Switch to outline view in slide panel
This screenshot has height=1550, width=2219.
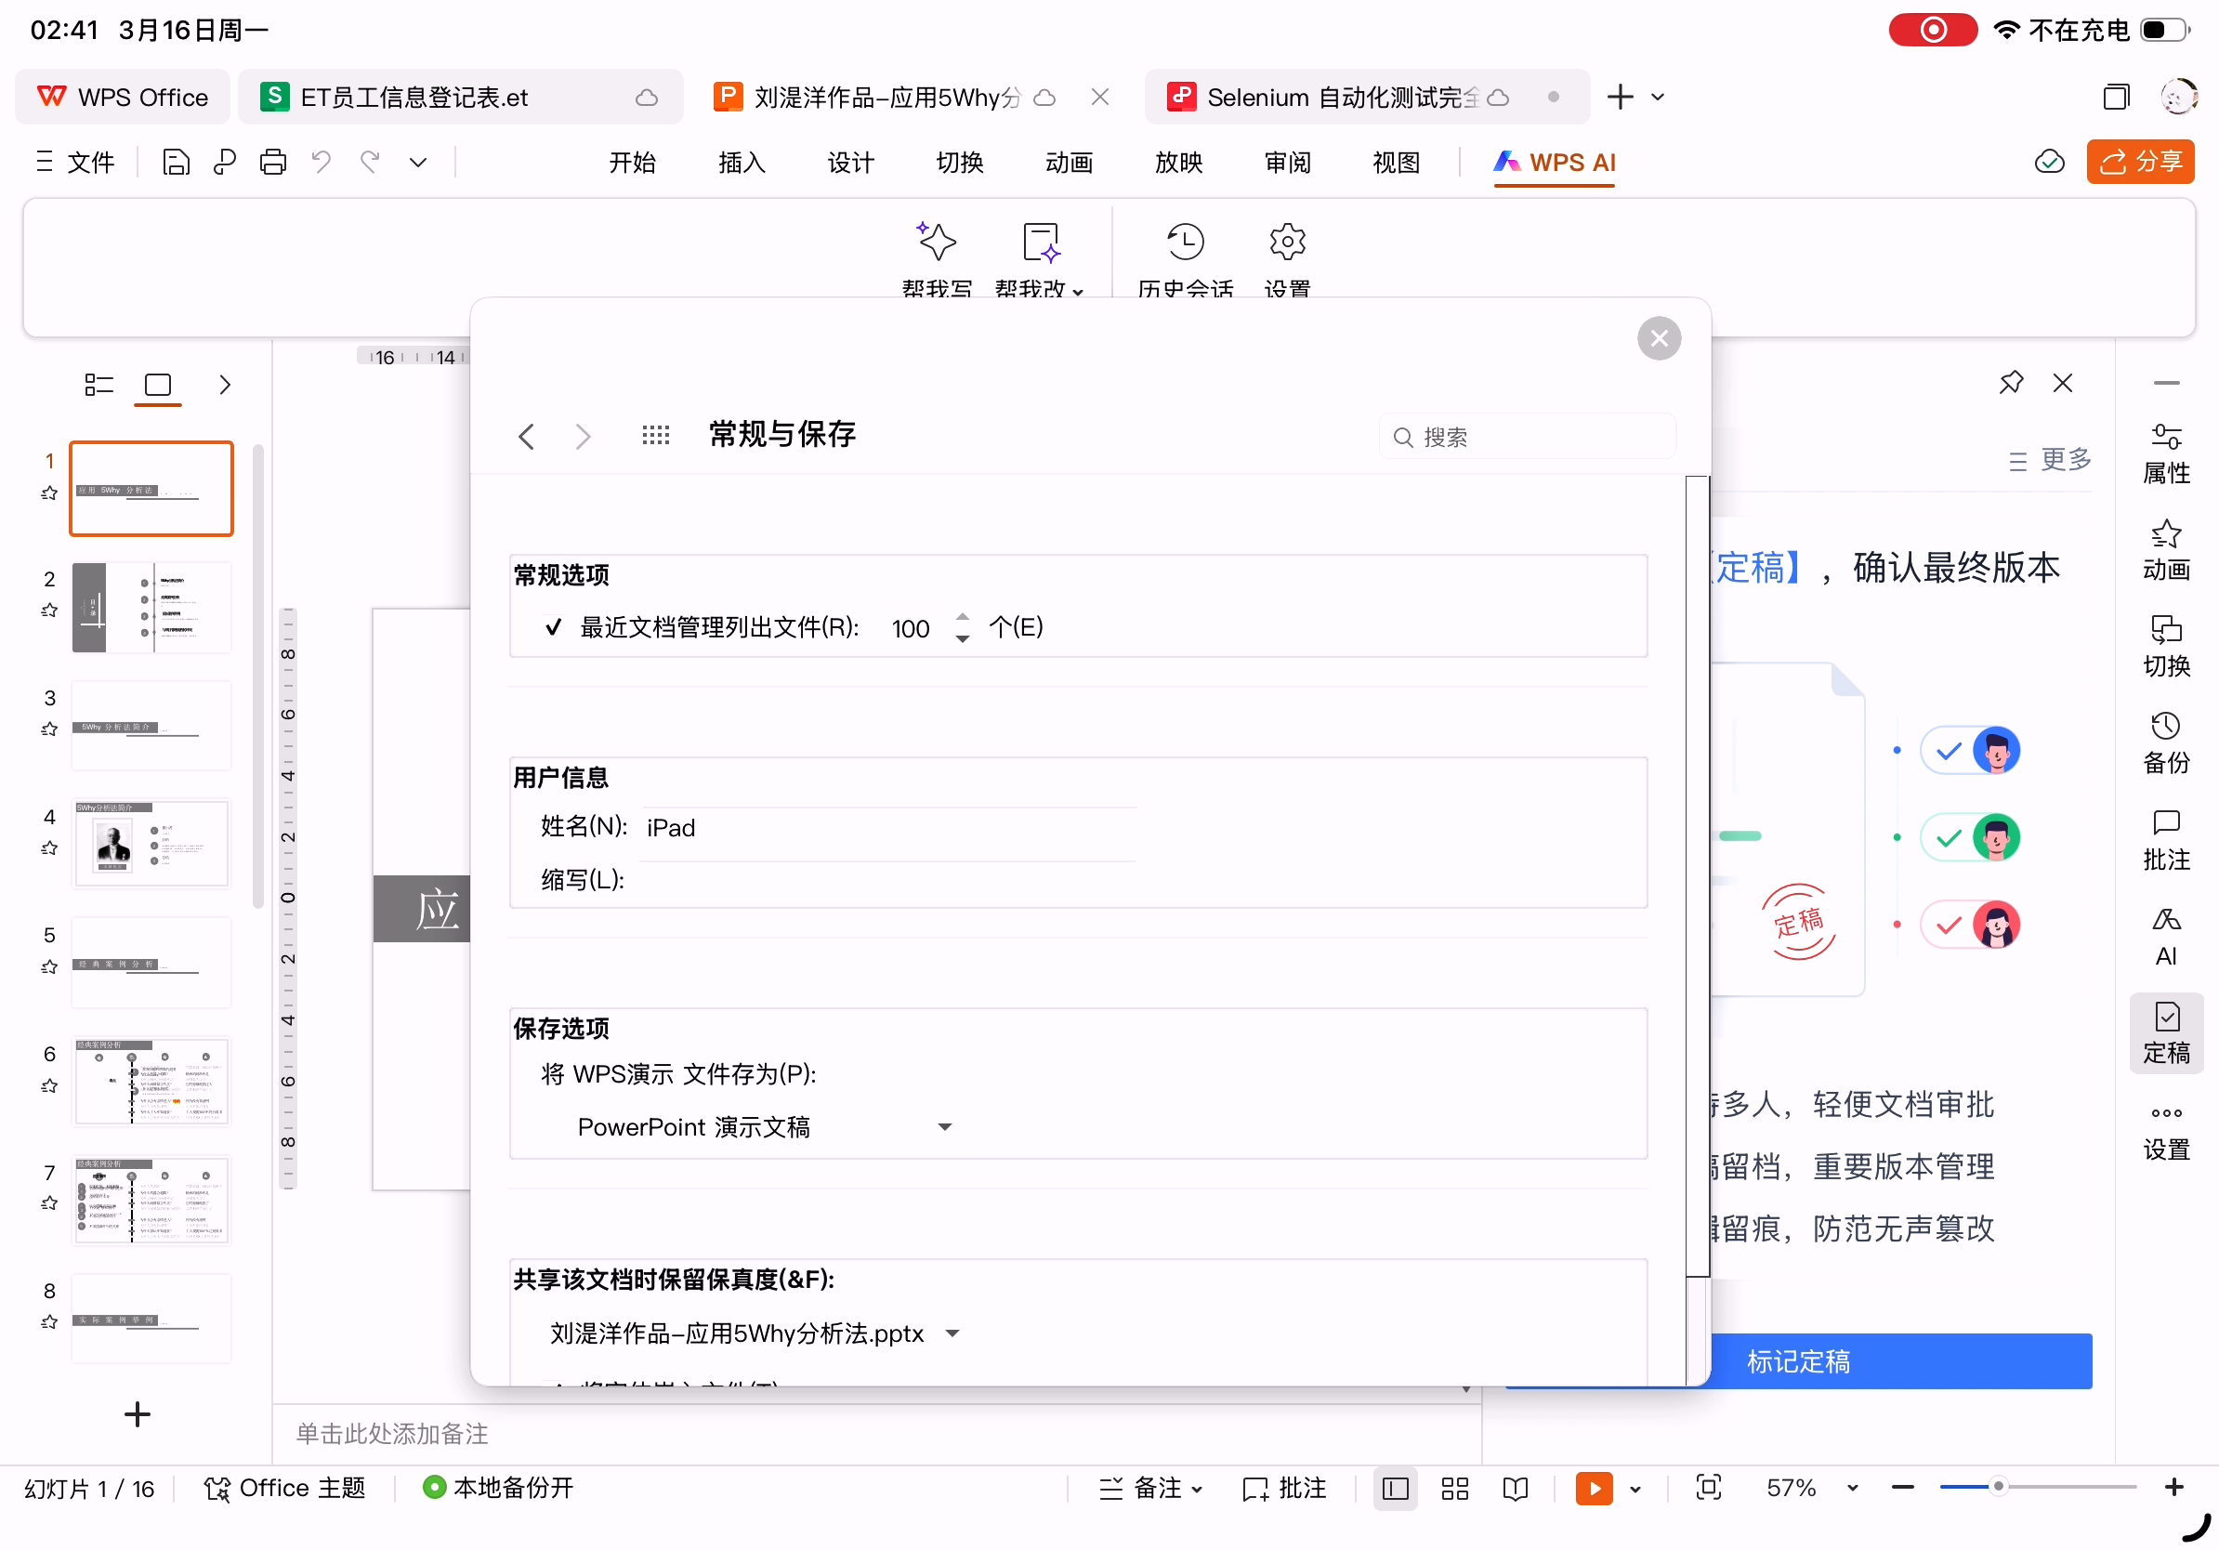coord(98,386)
